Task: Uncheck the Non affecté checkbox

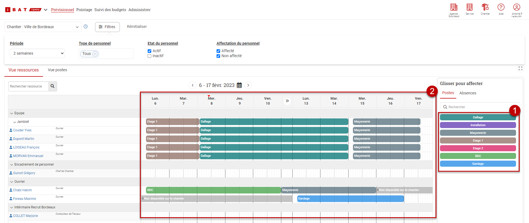Action: 218,56
